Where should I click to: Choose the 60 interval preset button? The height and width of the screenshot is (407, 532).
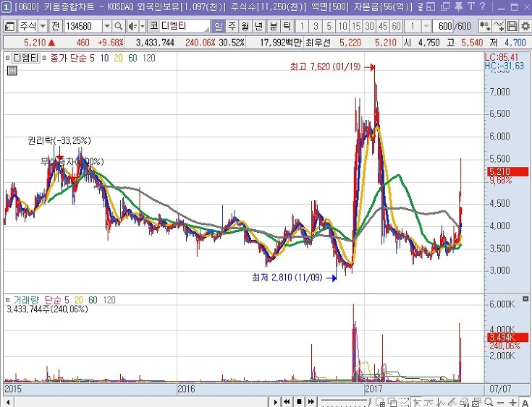(397, 26)
